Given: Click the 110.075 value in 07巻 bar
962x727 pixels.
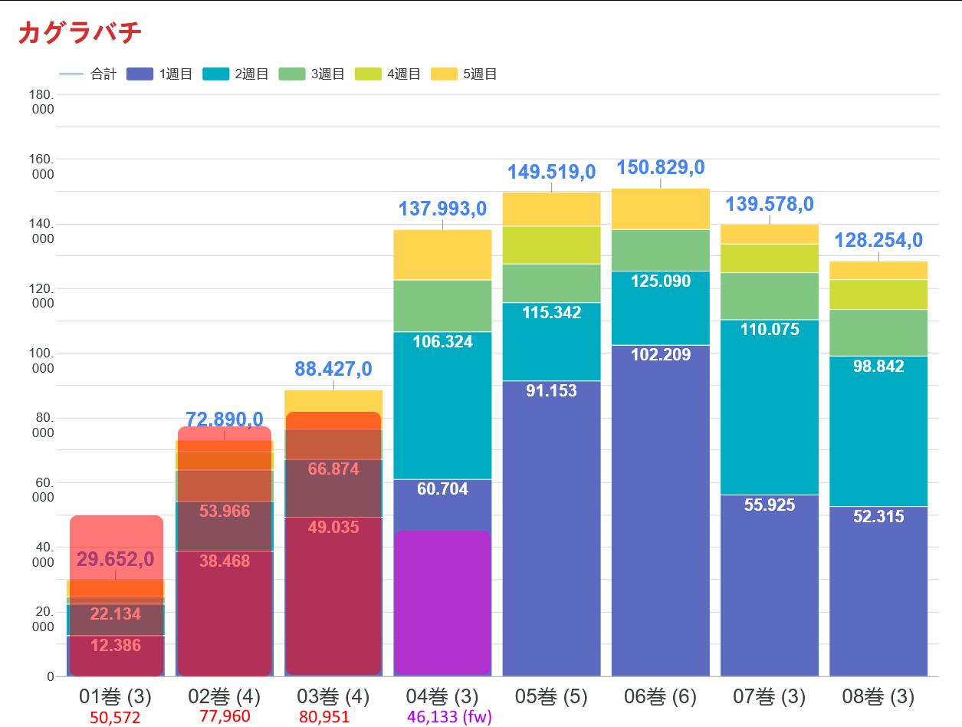Looking at the screenshot, I should 770,329.
